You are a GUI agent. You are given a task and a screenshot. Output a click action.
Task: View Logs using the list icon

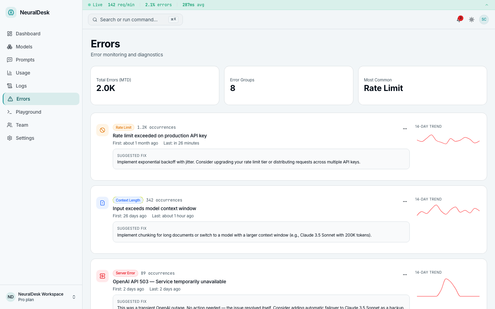point(10,86)
